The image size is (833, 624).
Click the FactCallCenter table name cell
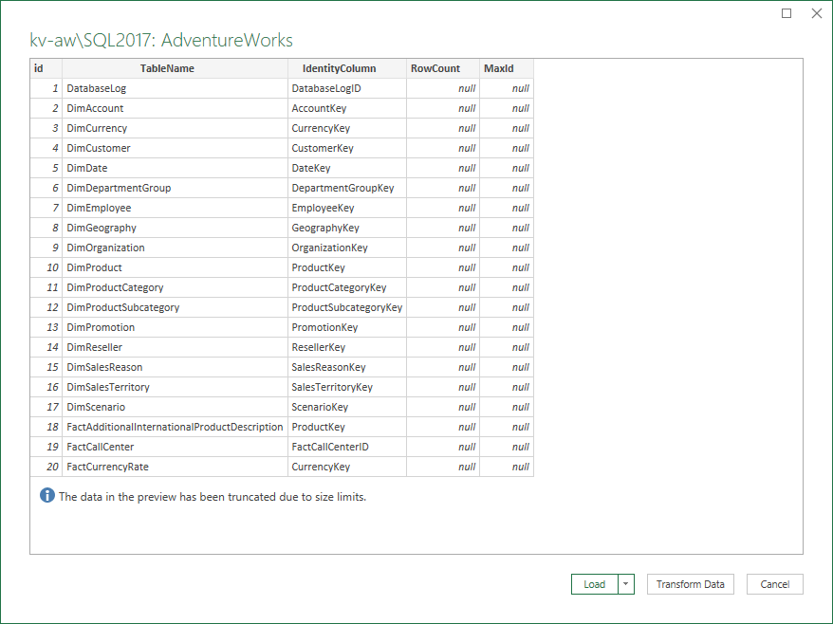point(175,447)
